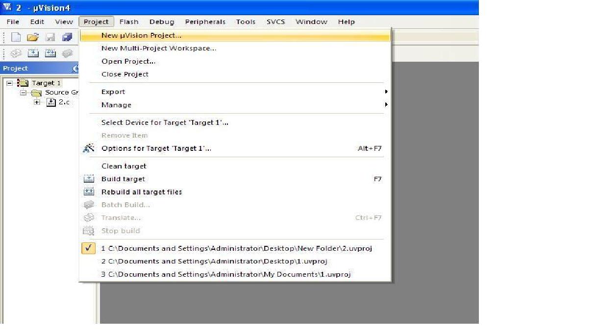Select the Target 1 tree item
The image size is (597, 334).
tap(46, 83)
